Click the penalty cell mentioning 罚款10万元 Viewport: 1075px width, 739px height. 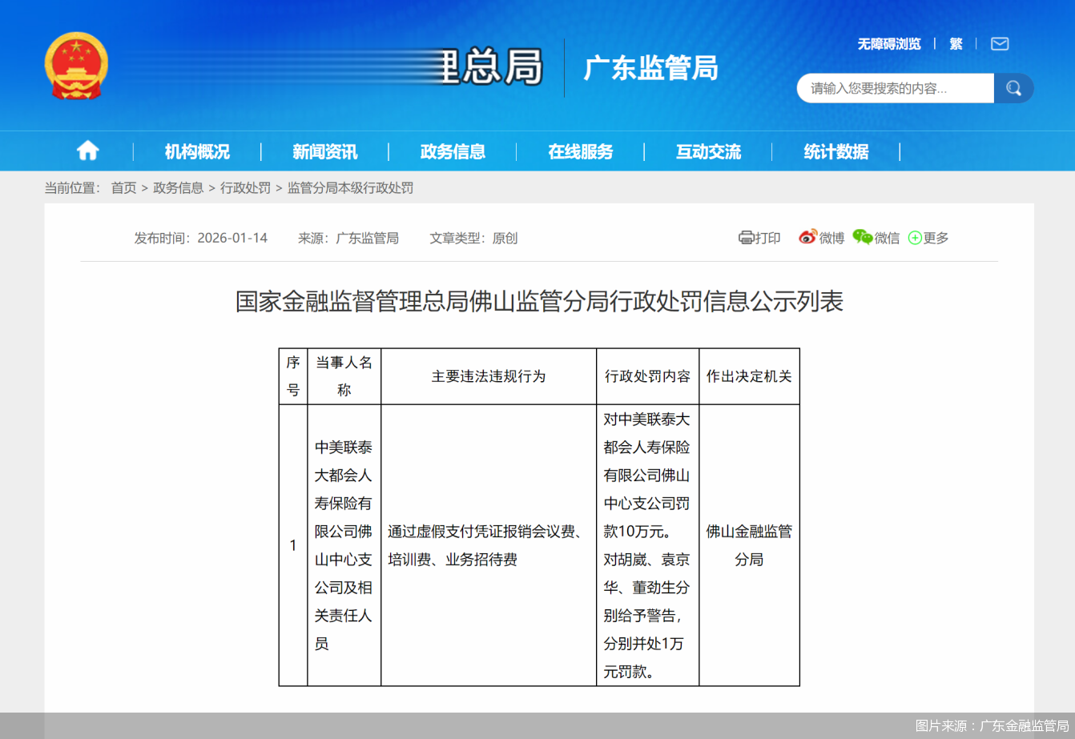[647, 545]
